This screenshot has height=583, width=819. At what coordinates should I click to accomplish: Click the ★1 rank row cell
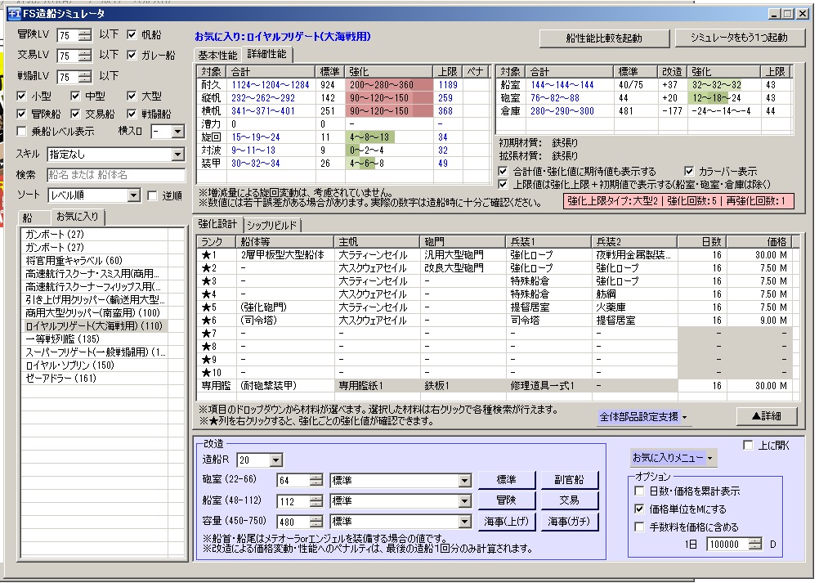217,255
